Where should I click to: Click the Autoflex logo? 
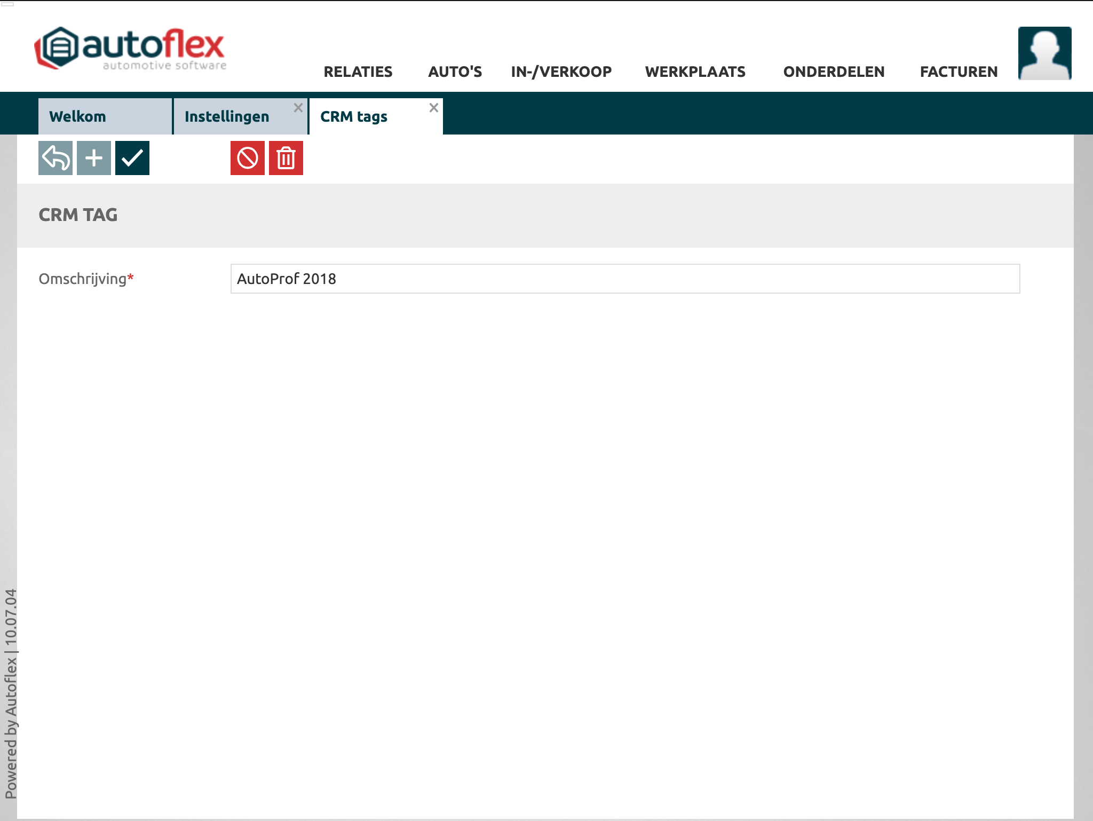coord(131,49)
